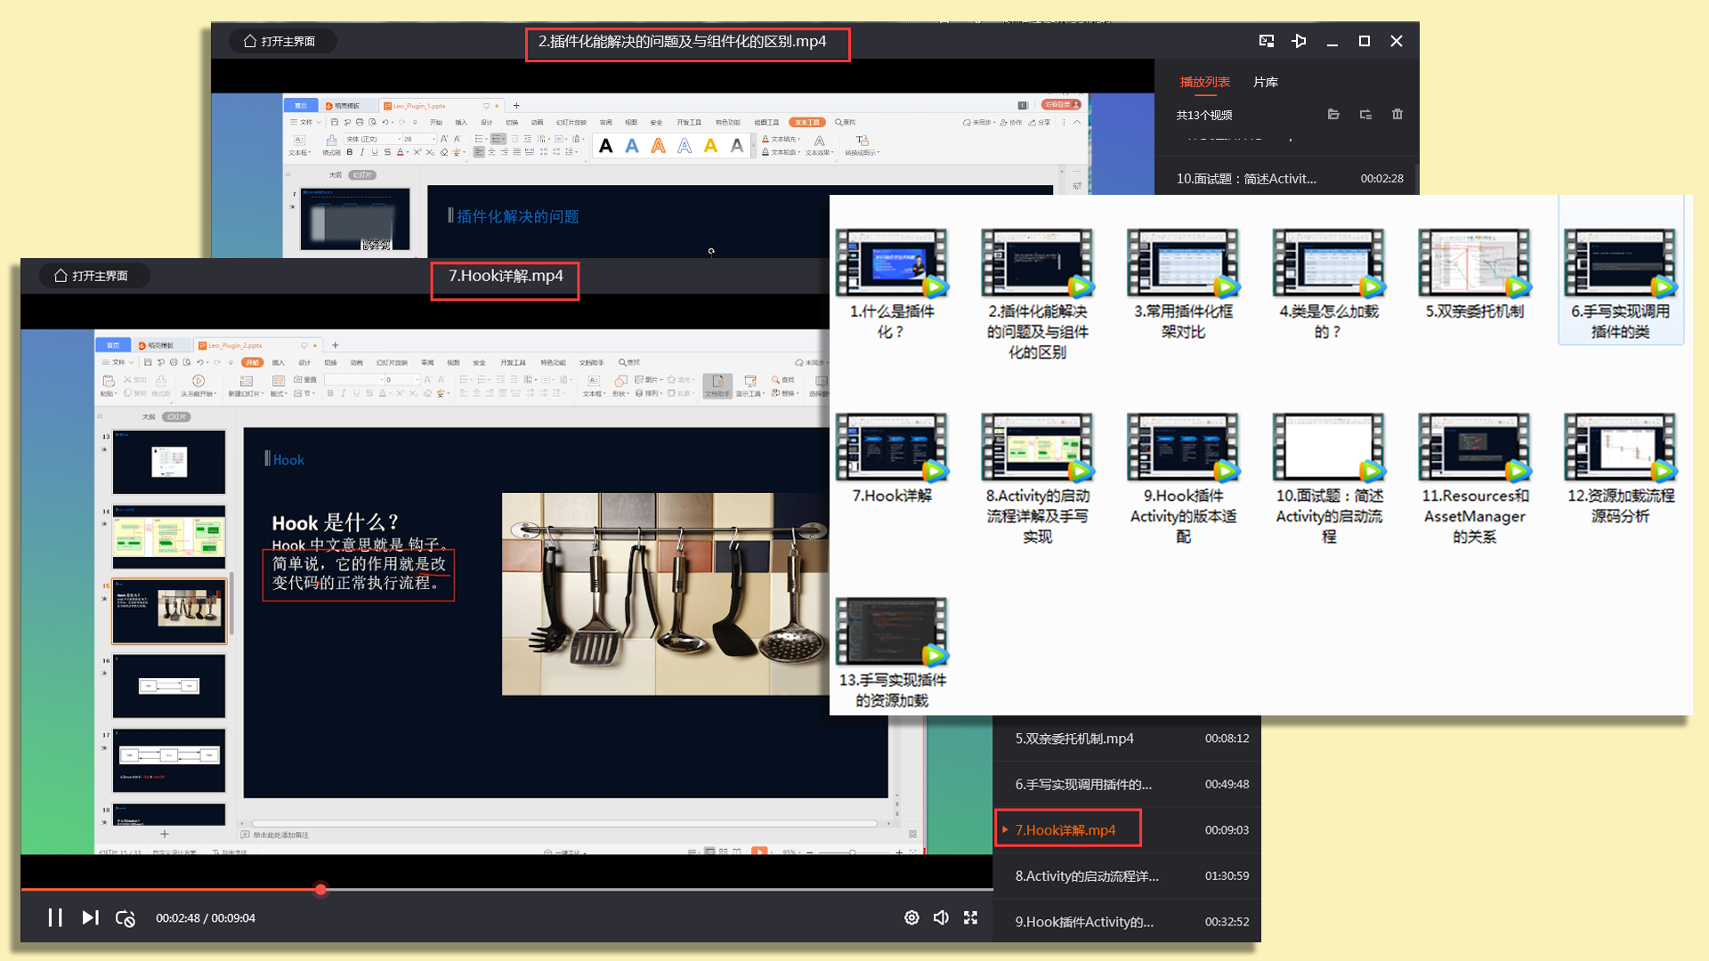Click the loop/timer icon beside next button
This screenshot has width=1709, height=961.
point(126,918)
